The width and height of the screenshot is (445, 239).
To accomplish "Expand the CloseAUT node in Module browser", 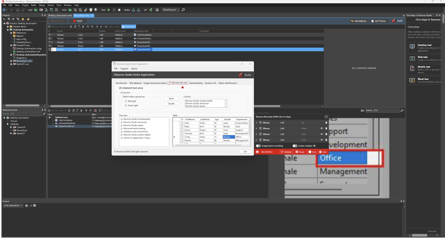I will [11, 127].
